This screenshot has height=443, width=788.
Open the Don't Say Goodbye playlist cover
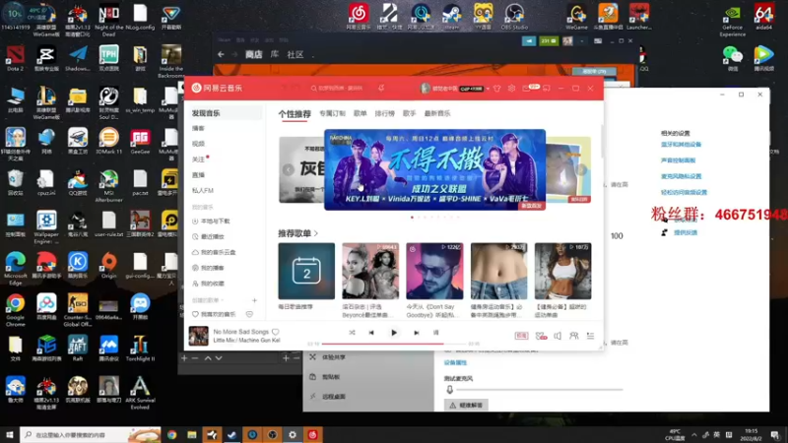(x=434, y=272)
